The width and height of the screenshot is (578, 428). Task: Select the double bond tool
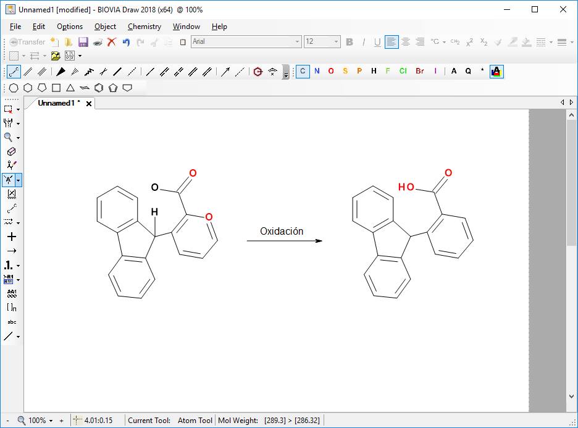[x=28, y=72]
